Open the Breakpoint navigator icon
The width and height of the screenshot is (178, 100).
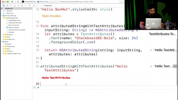[26, 5]
